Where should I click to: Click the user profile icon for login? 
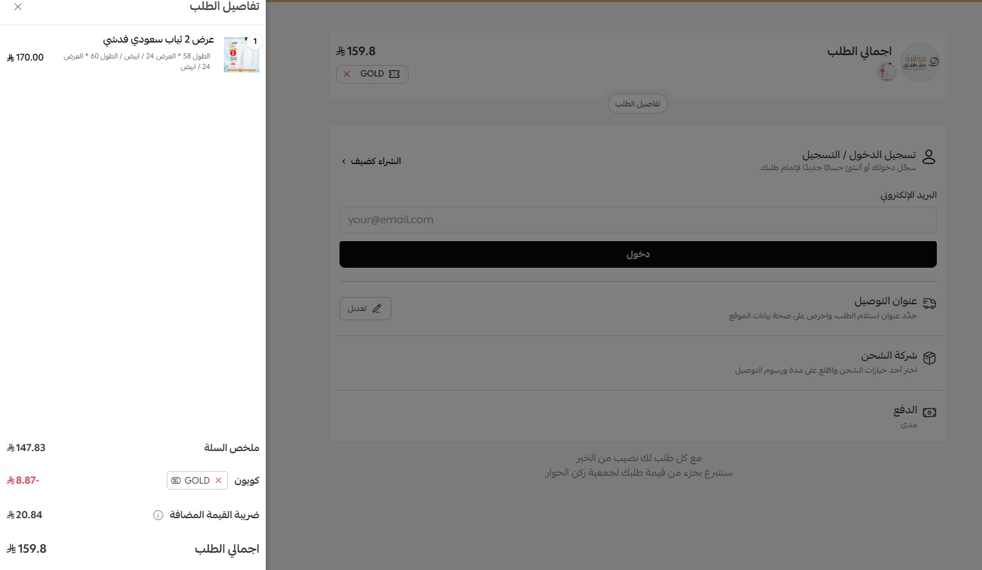pos(929,157)
